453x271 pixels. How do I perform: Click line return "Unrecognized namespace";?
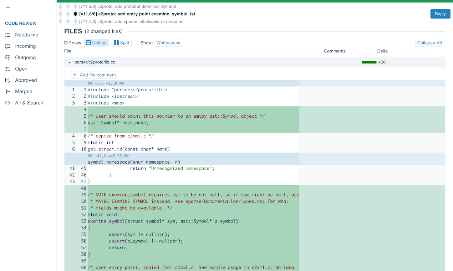pos(172,168)
